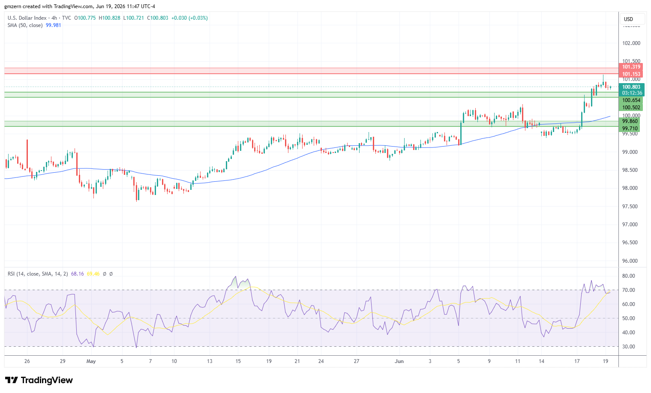Click the bar countdown timer 03:12:36

[x=632, y=93]
